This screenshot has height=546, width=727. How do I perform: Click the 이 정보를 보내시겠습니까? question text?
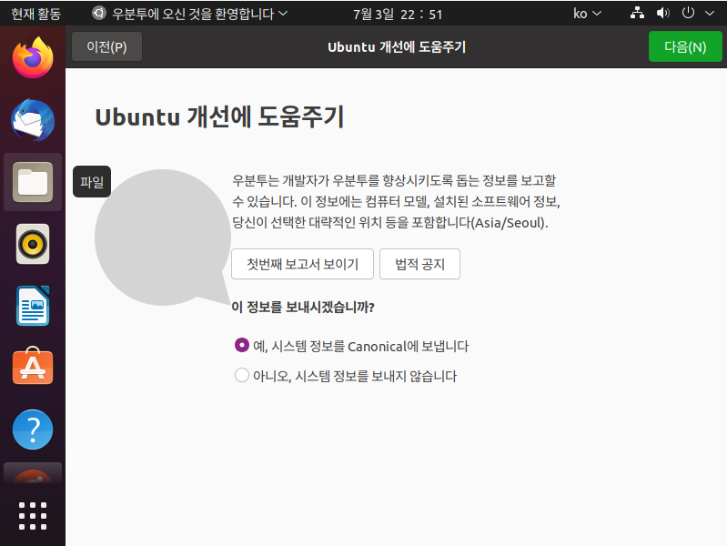pyautogui.click(x=303, y=307)
